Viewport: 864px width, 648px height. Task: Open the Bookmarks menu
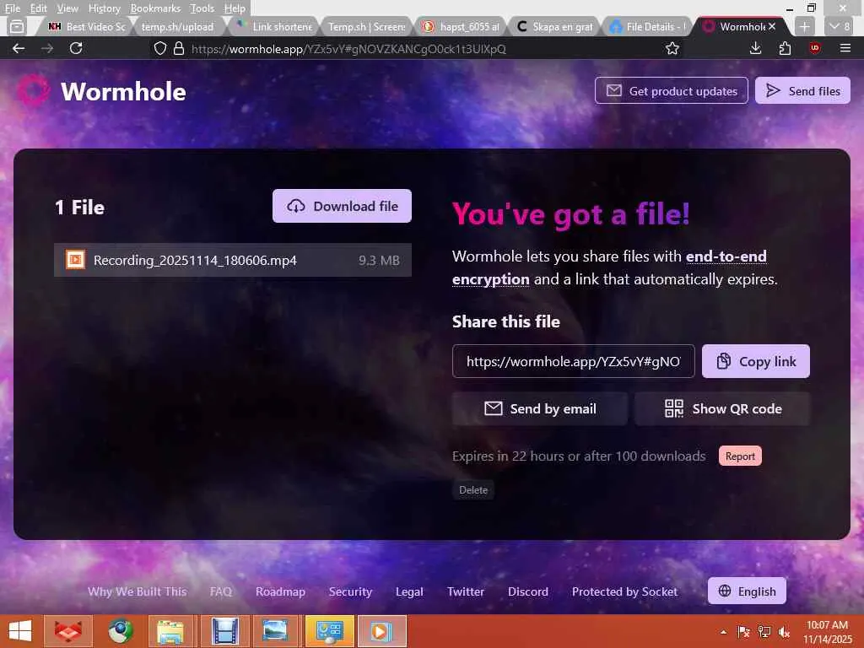tap(155, 8)
